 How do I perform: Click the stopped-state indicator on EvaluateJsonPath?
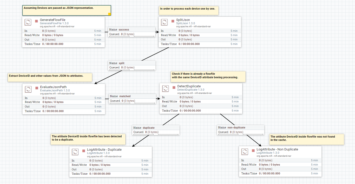(36, 88)
